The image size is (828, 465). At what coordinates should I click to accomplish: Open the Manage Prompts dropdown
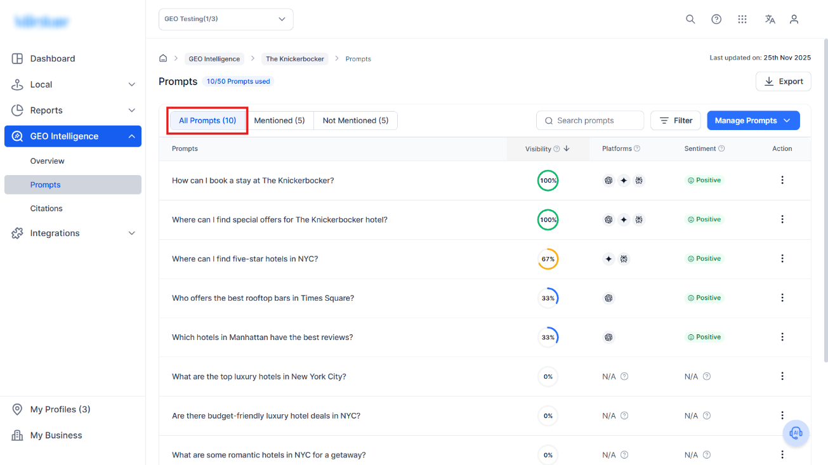753,121
